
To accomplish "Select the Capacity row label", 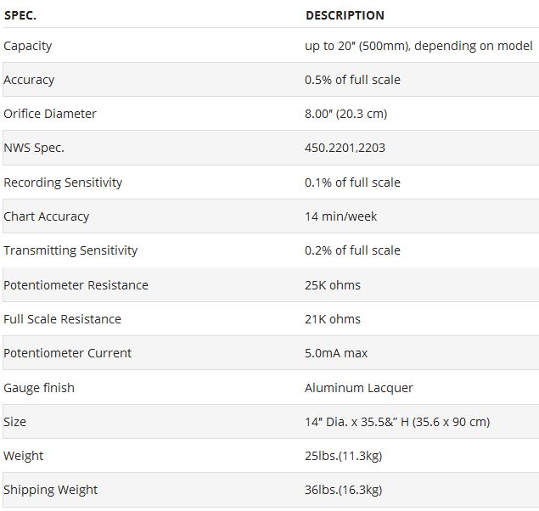I will [x=28, y=46].
